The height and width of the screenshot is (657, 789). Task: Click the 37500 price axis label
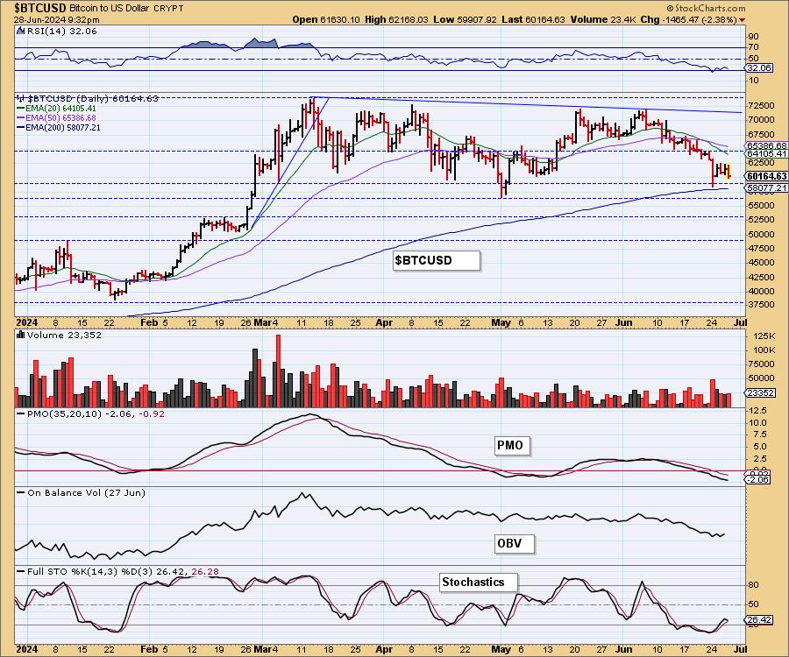tap(761, 305)
